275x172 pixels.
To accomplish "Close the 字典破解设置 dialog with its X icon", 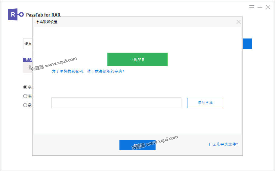I will (238, 22).
